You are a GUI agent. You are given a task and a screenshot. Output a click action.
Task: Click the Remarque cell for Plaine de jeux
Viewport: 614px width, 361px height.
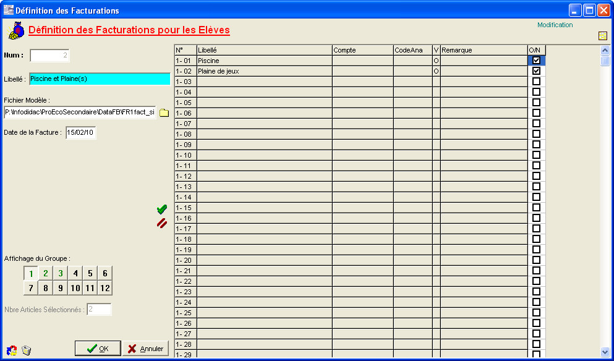pos(484,71)
